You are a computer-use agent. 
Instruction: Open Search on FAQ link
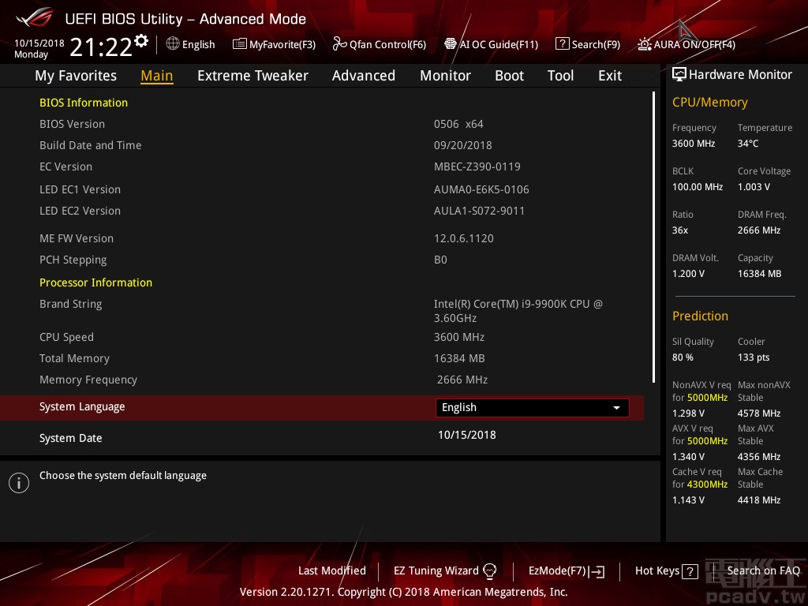(763, 570)
